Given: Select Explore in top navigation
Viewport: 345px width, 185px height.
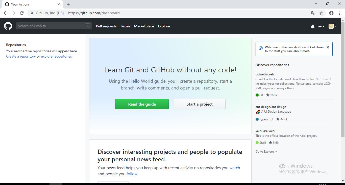Looking at the screenshot, I should 164,26.
